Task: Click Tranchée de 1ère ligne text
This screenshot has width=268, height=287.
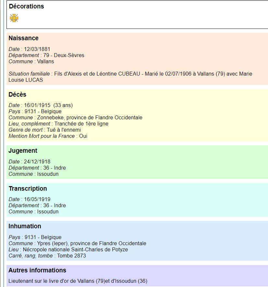Action: 81,124
